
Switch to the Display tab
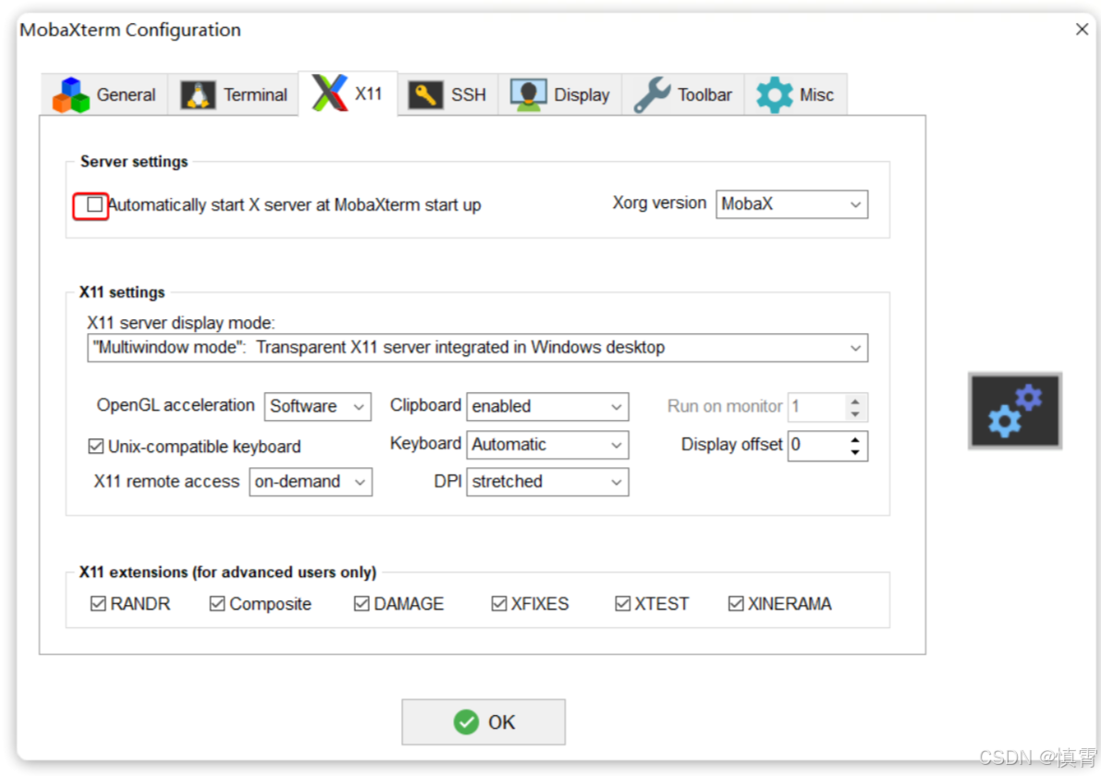click(x=560, y=95)
